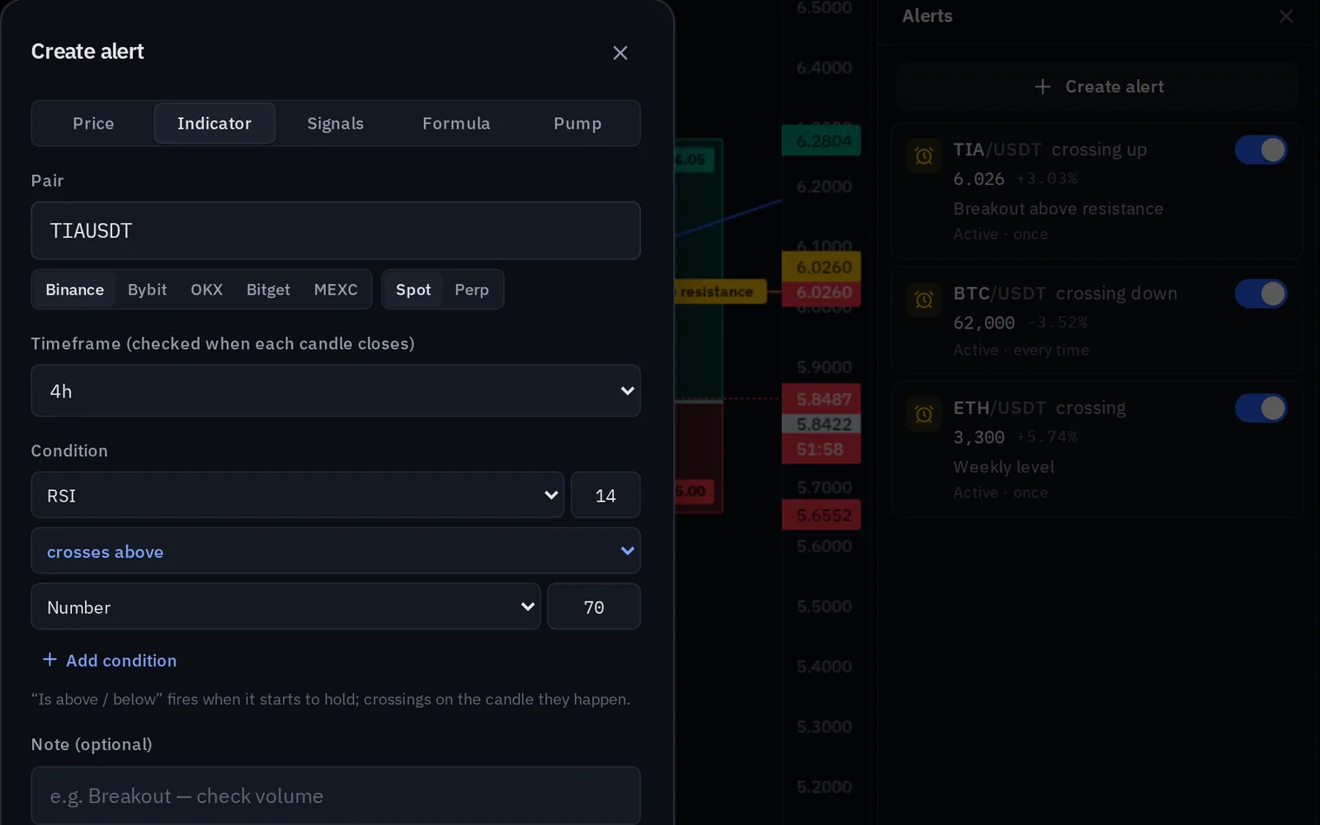The width and height of the screenshot is (1320, 825).
Task: Select Bybit exchange
Action: [x=148, y=290]
